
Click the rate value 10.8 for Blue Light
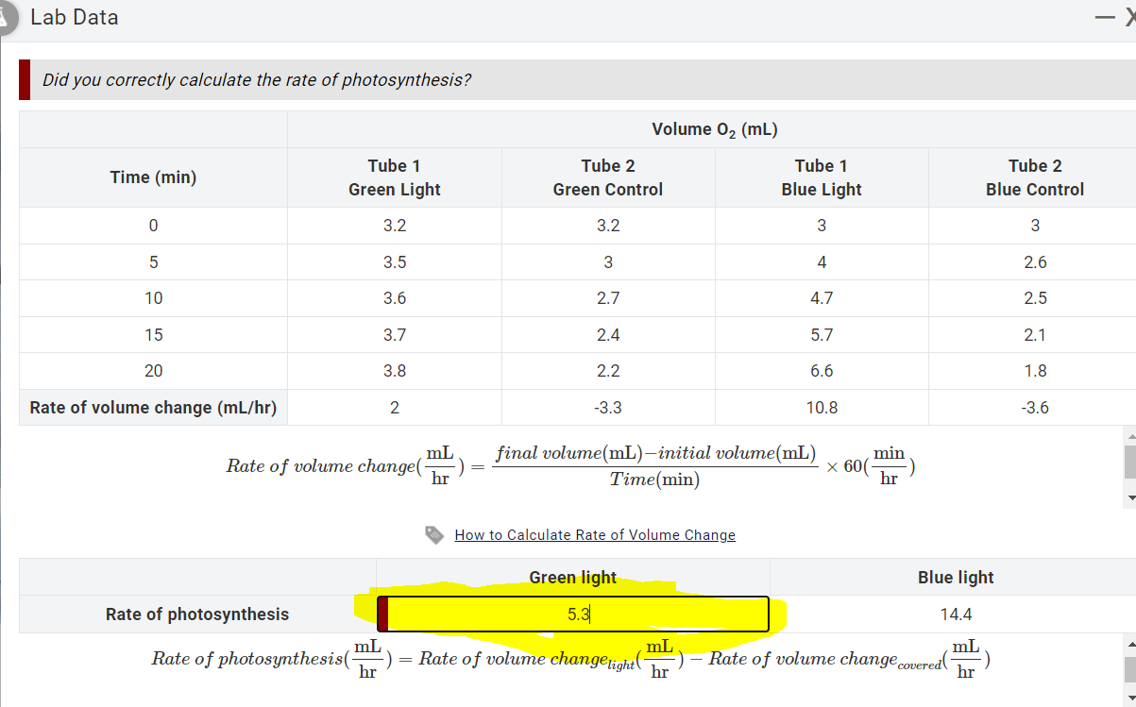(x=821, y=407)
